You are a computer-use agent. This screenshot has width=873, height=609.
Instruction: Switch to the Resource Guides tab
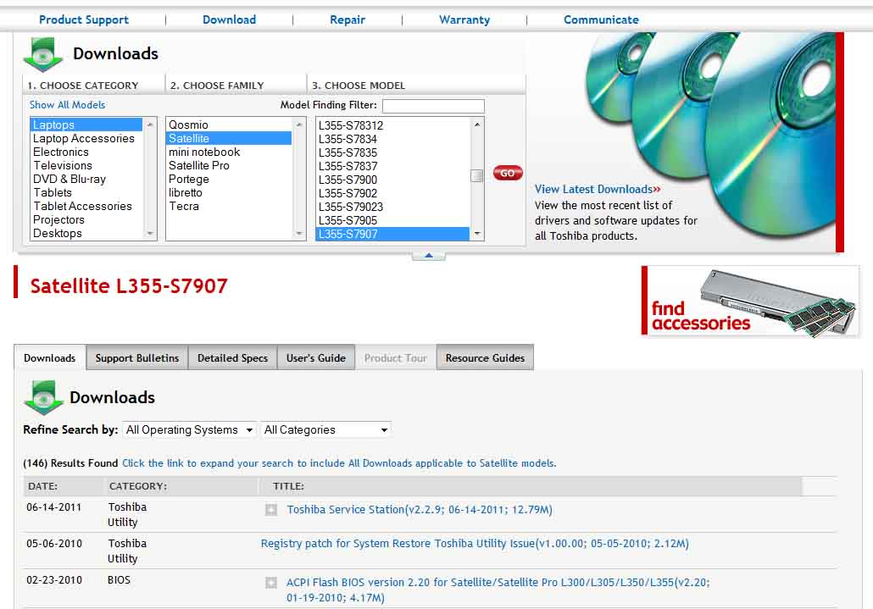pyautogui.click(x=485, y=357)
